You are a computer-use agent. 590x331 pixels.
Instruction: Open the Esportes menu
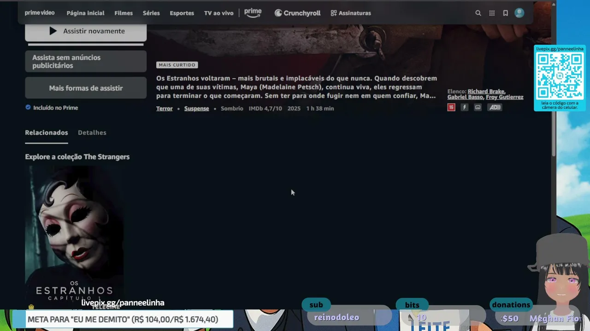pyautogui.click(x=182, y=13)
